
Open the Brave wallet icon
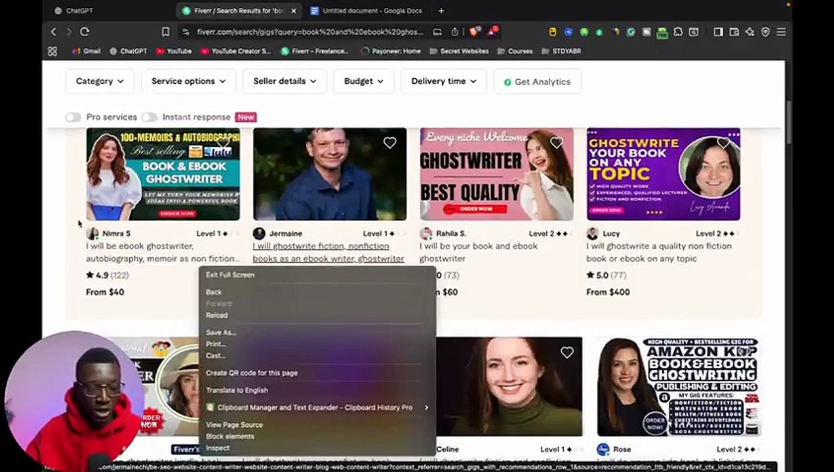734,31
